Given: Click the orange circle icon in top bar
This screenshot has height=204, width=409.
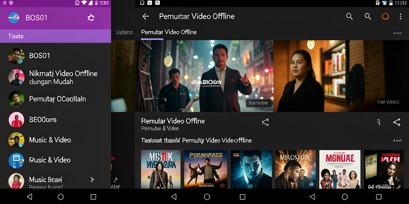Looking at the screenshot, I should [x=385, y=16].
